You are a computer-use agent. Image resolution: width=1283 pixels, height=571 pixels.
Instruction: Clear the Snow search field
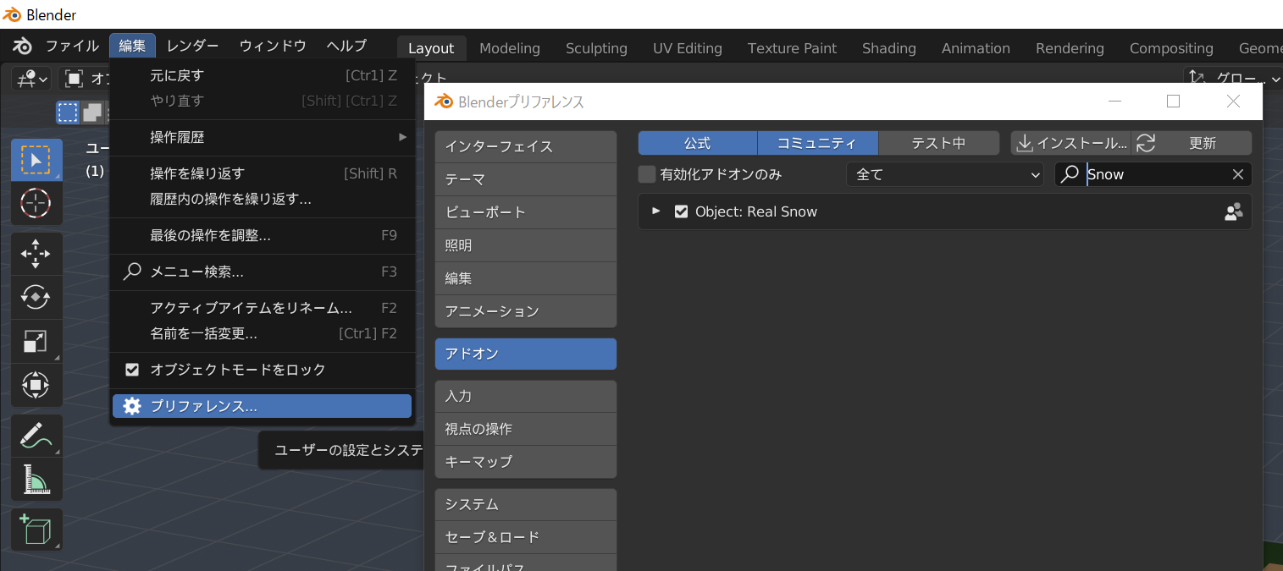click(1237, 174)
